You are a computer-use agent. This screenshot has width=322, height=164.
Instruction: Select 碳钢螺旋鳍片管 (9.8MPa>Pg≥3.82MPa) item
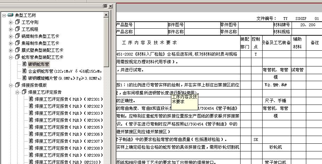point(65,78)
